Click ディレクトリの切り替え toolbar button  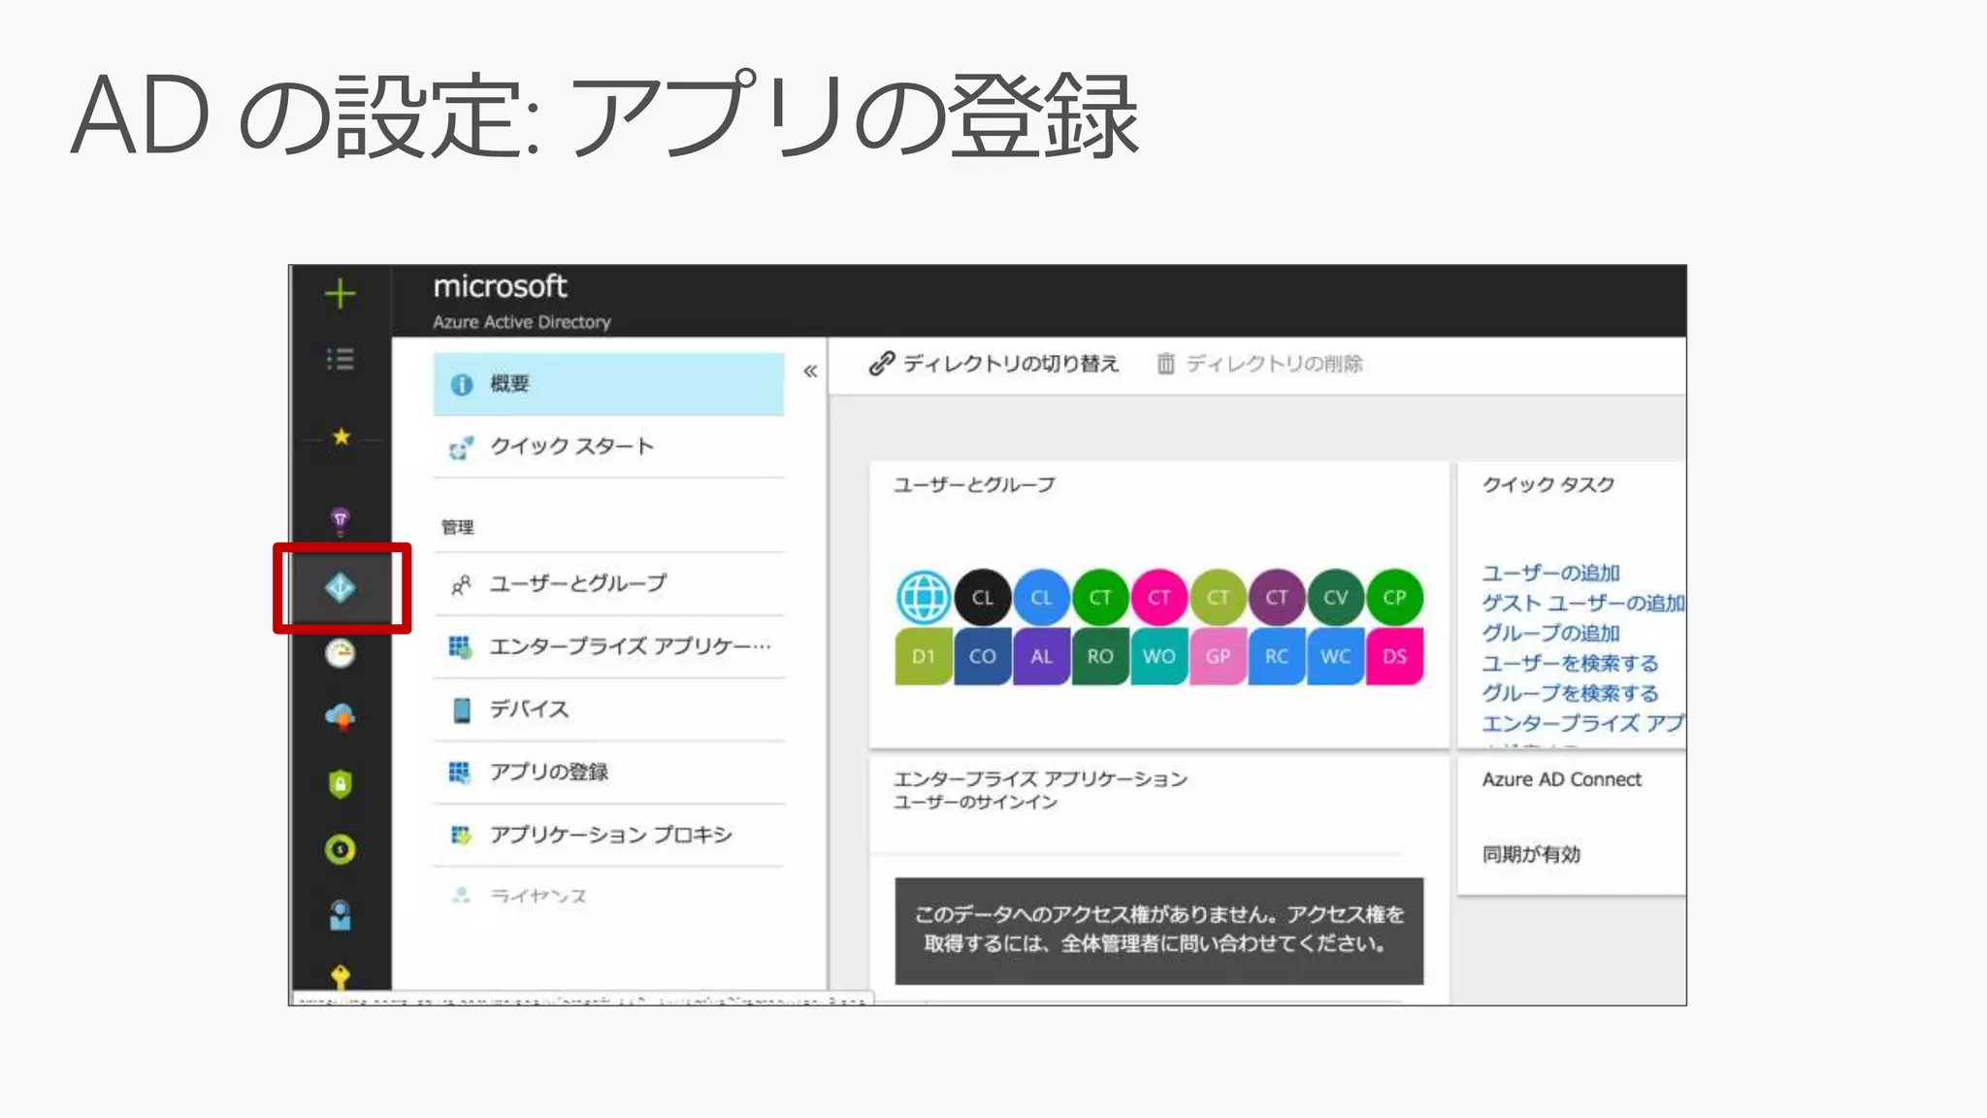point(993,364)
